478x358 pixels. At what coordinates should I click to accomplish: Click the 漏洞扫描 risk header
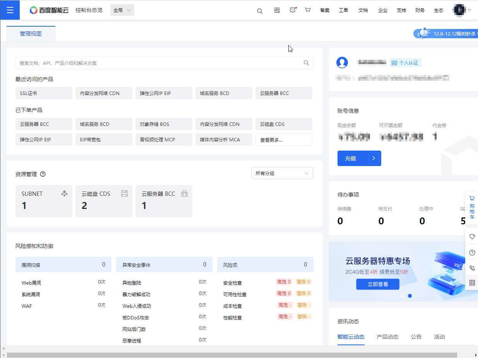pyautogui.click(x=63, y=265)
